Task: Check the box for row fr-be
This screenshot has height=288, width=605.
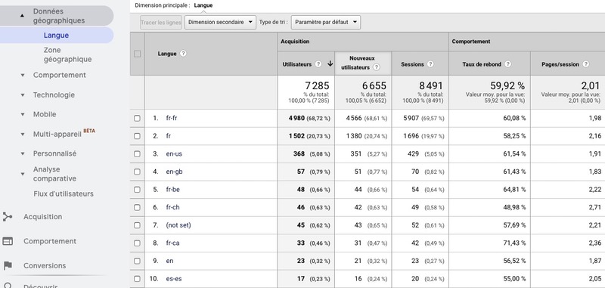Action: (137, 190)
